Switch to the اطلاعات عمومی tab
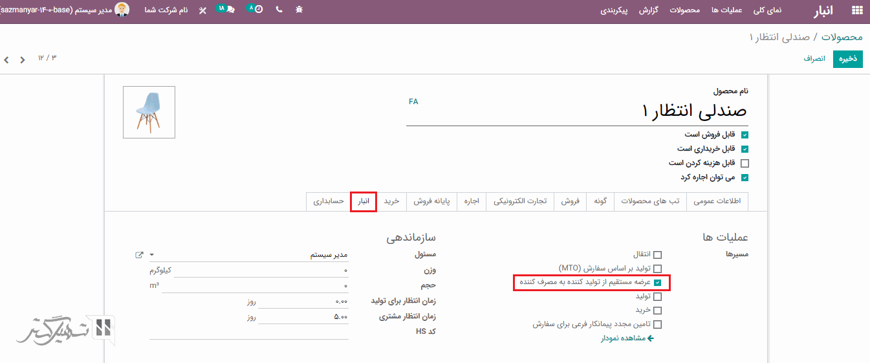Image resolution: width=870 pixels, height=363 pixels. pos(717,201)
